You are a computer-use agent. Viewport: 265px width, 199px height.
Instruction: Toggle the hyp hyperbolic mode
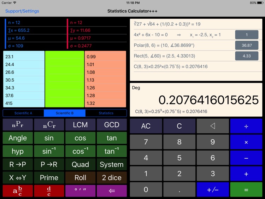(18, 151)
